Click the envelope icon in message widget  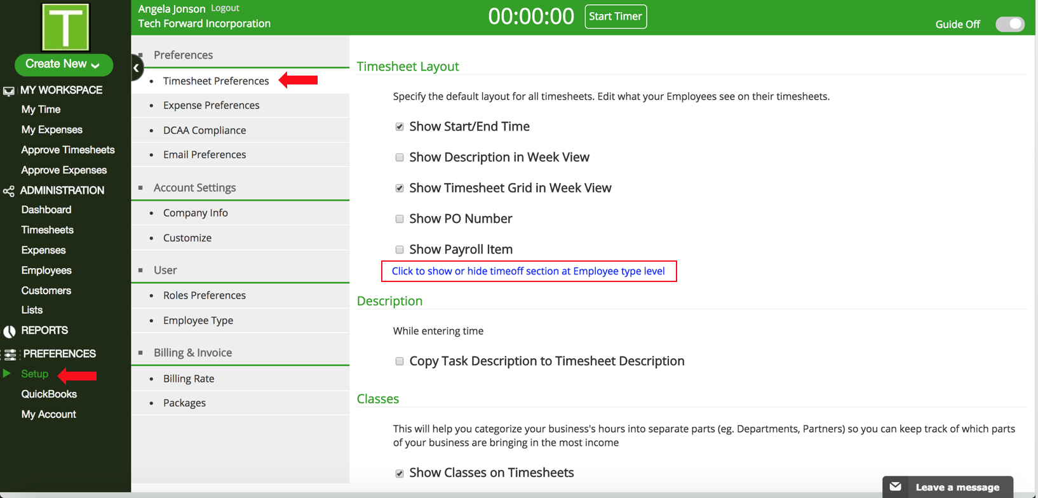pyautogui.click(x=896, y=487)
